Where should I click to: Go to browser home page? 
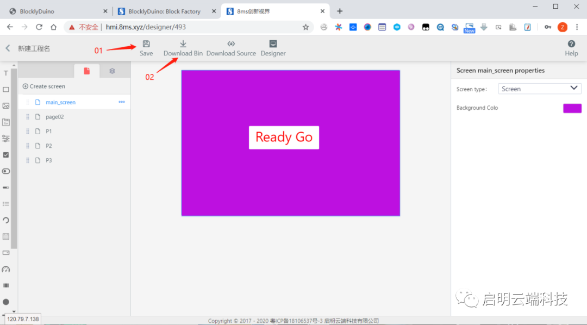pyautogui.click(x=53, y=27)
